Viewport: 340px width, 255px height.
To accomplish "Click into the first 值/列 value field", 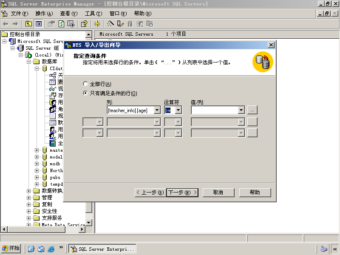I will tap(215, 110).
